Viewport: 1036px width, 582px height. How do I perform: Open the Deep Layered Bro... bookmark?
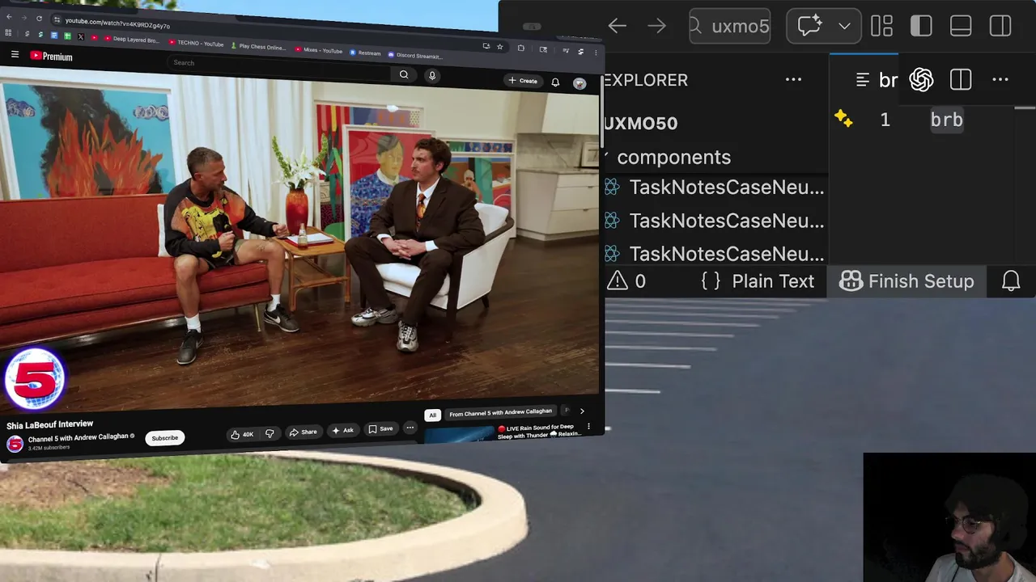pyautogui.click(x=131, y=39)
